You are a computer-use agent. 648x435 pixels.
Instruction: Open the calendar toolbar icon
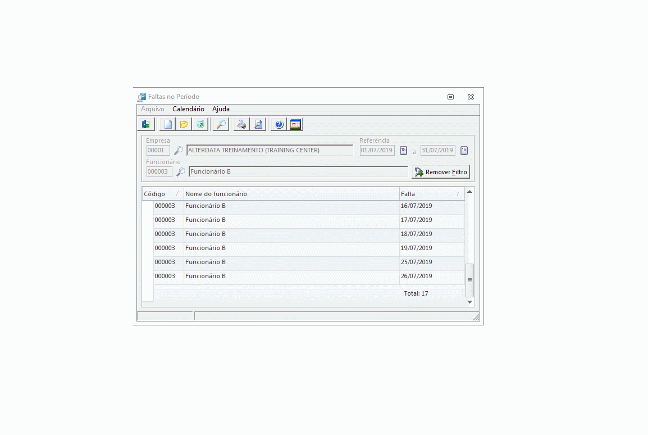point(295,124)
